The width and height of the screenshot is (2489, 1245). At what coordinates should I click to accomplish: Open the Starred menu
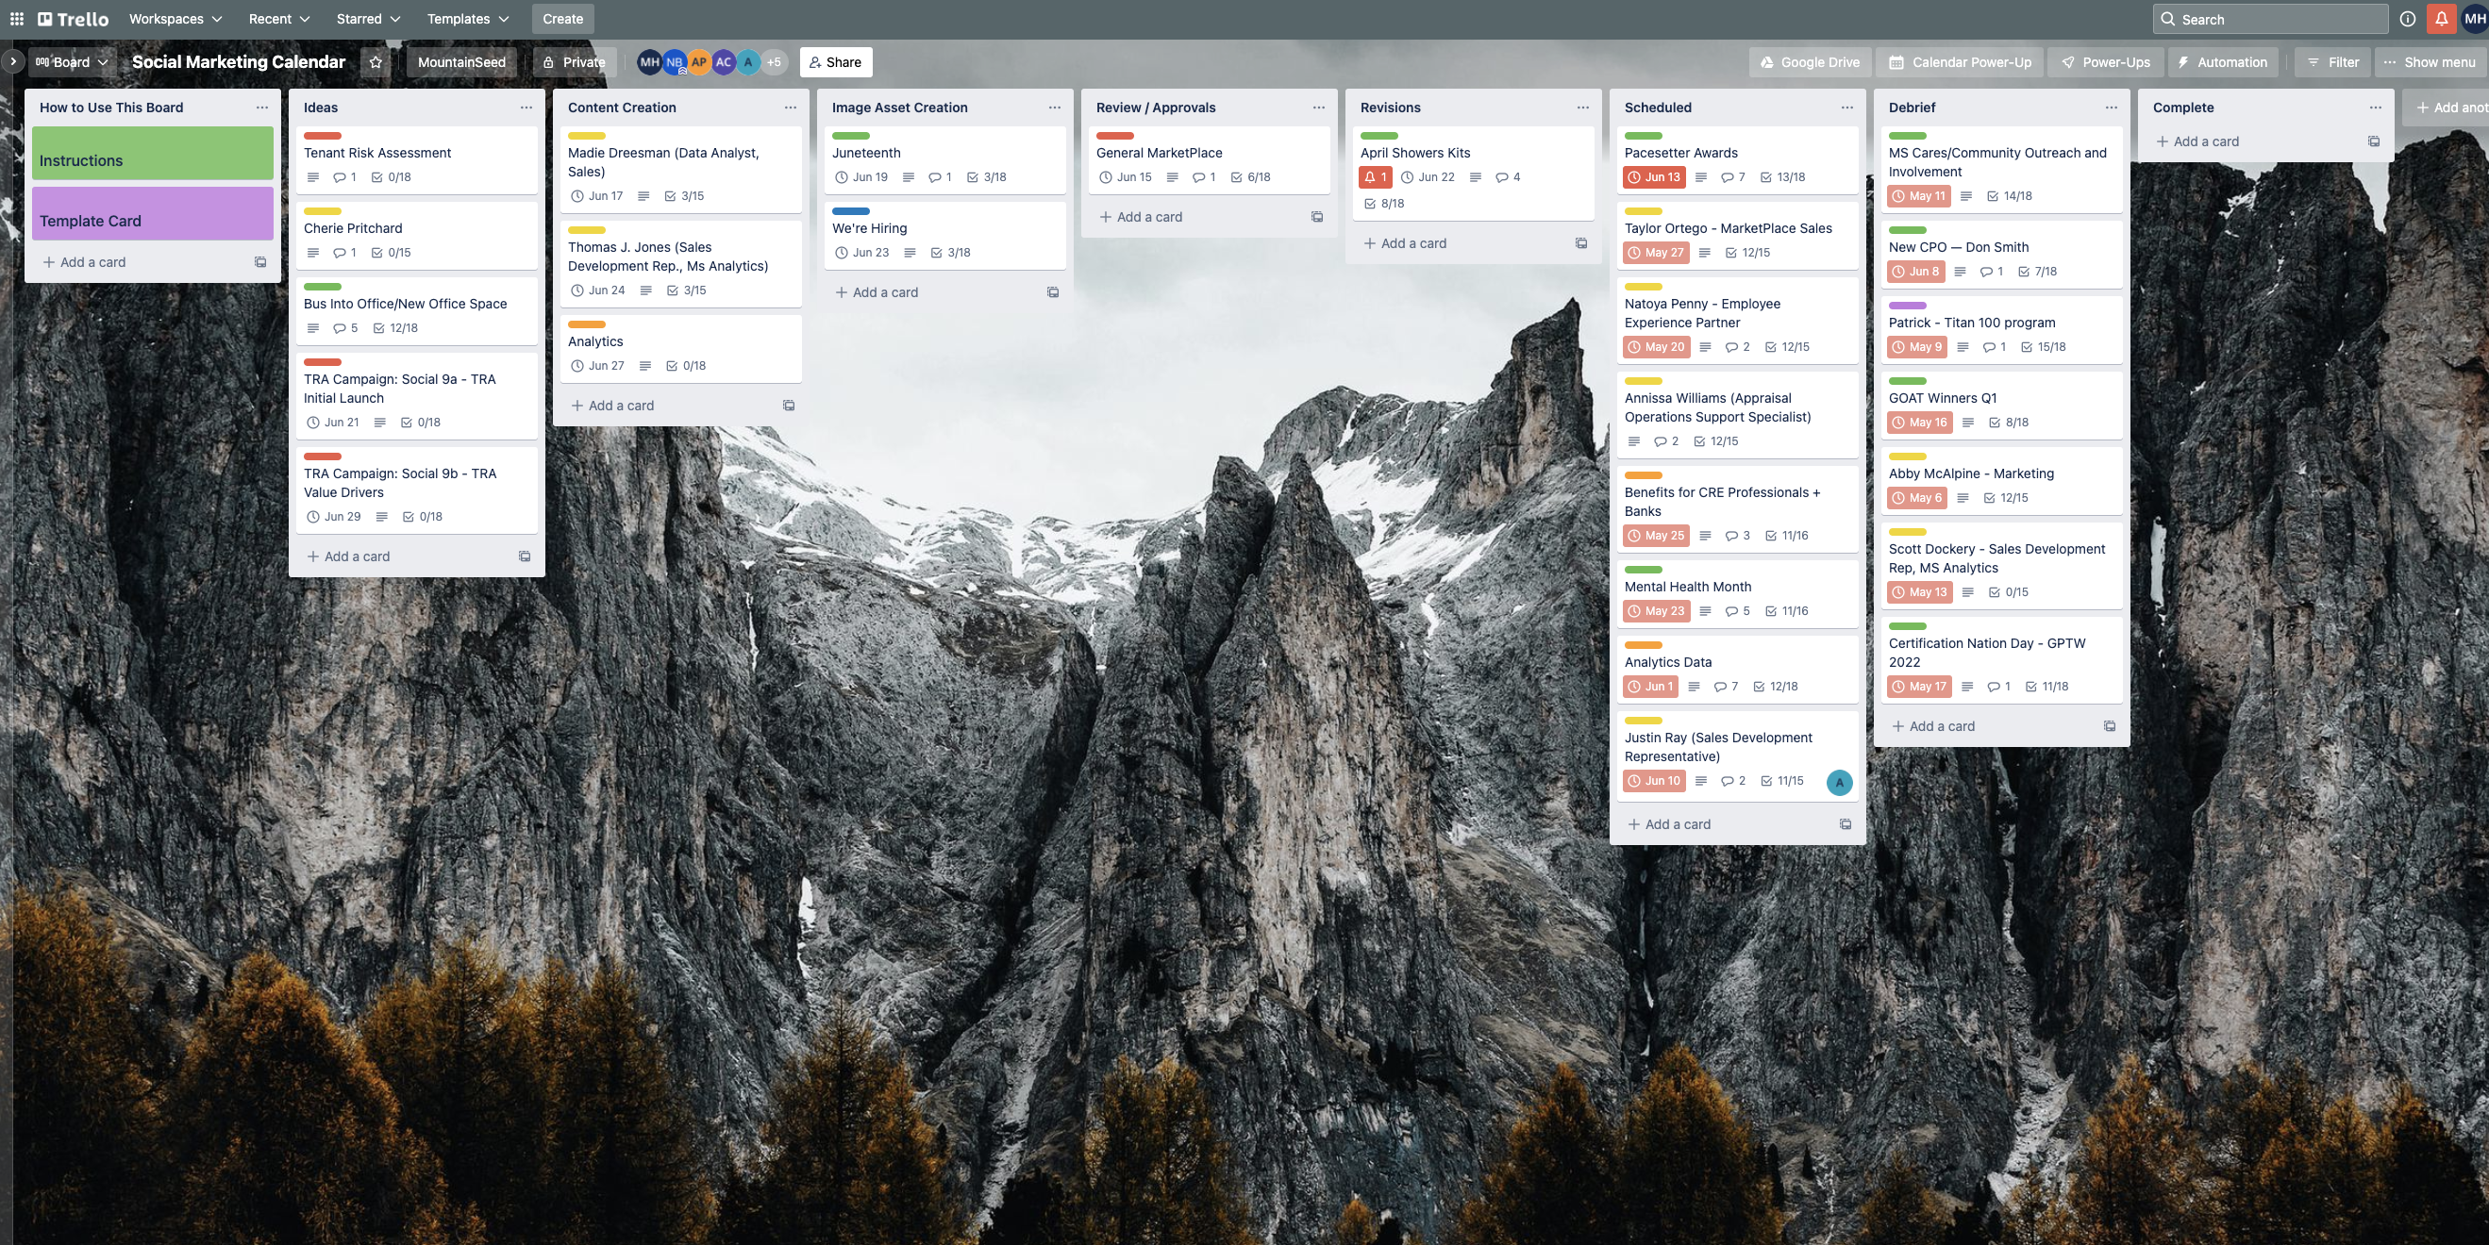(368, 18)
